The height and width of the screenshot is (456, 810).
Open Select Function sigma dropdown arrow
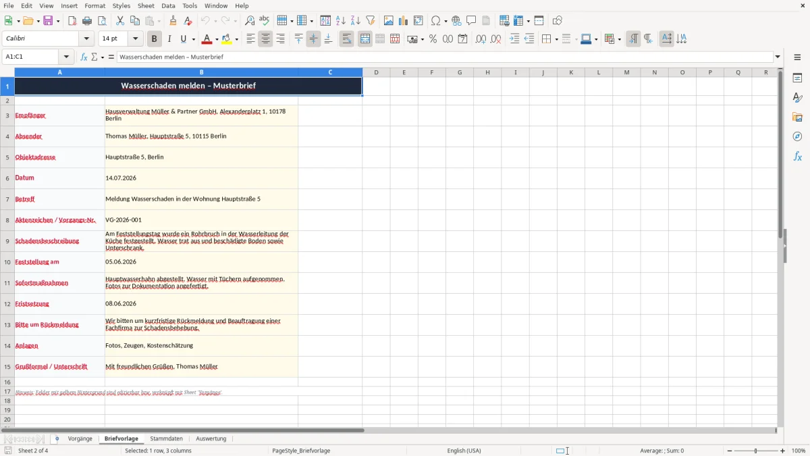coord(103,57)
